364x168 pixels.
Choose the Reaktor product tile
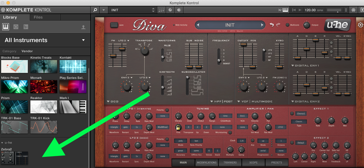(44, 107)
